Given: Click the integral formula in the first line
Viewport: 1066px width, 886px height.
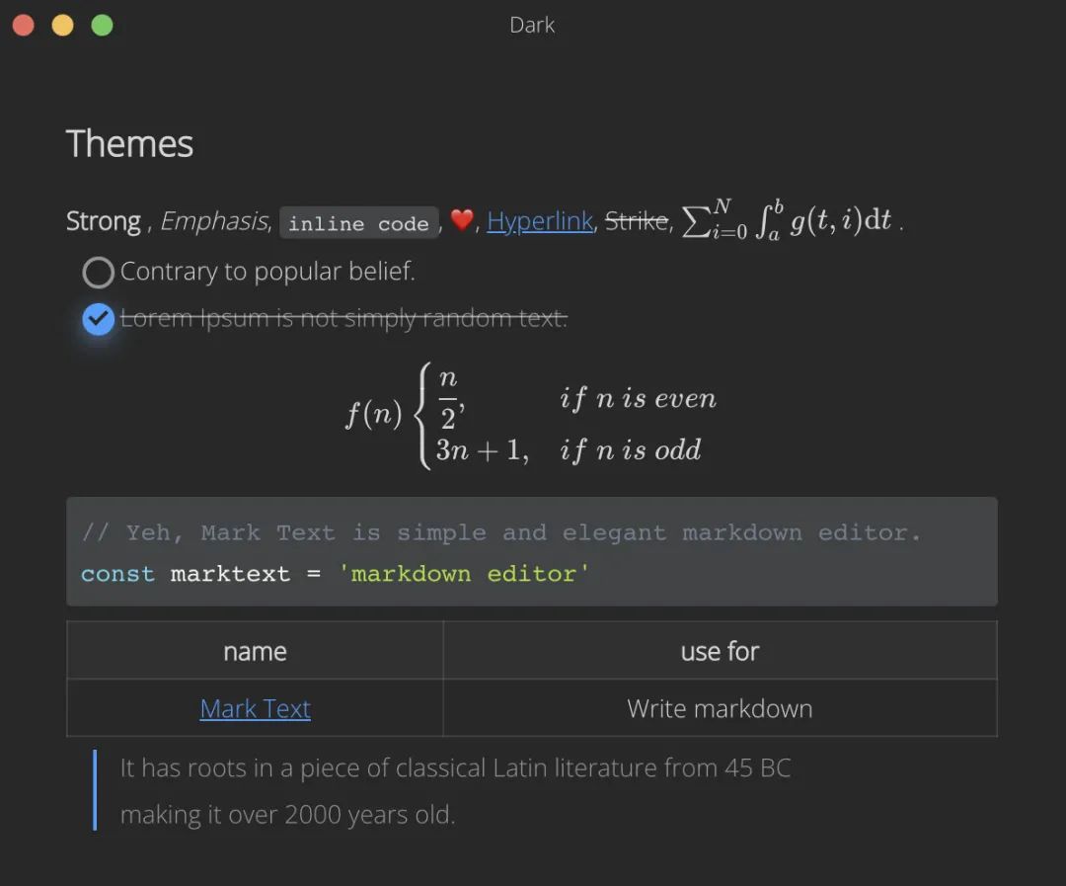Looking at the screenshot, I should (824, 217).
